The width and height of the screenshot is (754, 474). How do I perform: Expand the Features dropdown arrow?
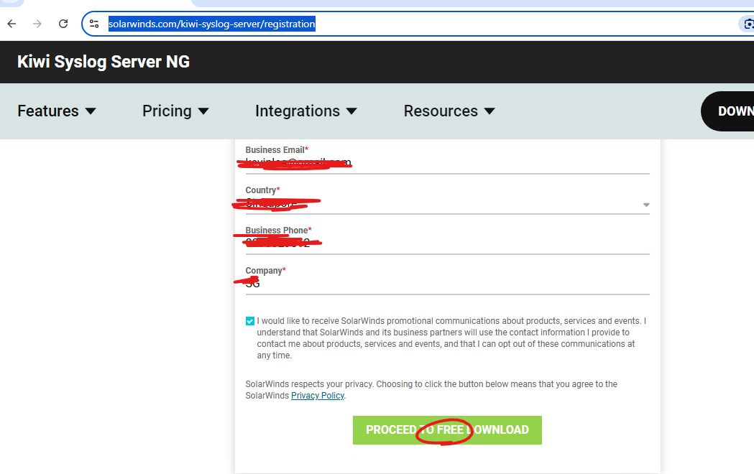[x=91, y=111]
